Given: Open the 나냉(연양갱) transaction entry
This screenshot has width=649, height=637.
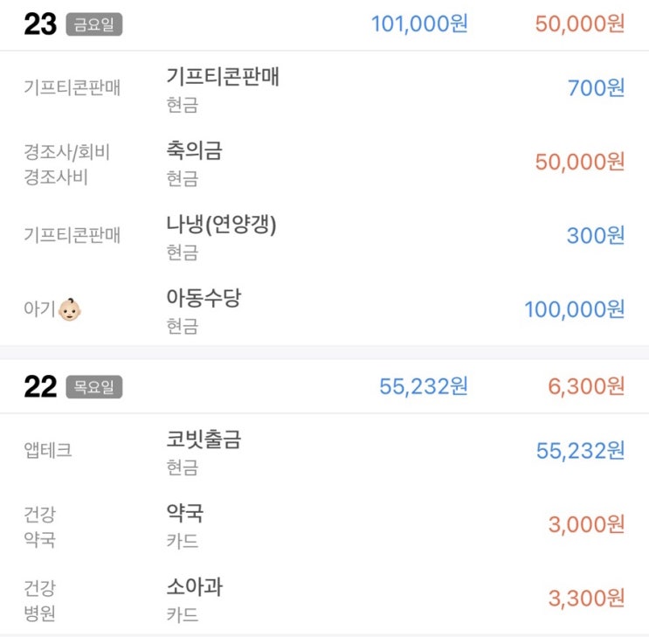Looking at the screenshot, I should click(325, 236).
